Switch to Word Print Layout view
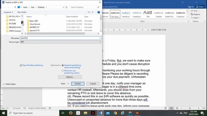The image size is (207, 116). [171, 108]
